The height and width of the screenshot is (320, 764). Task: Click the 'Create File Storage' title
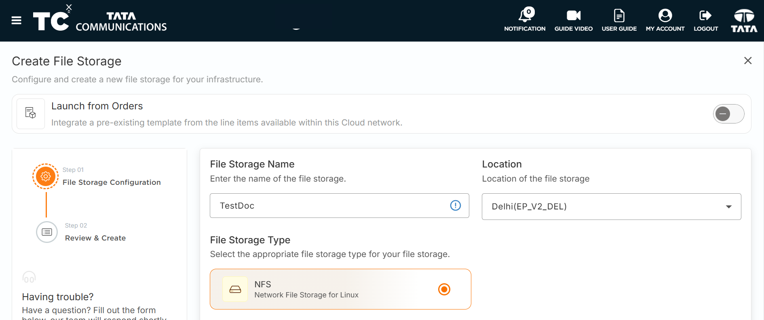67,61
